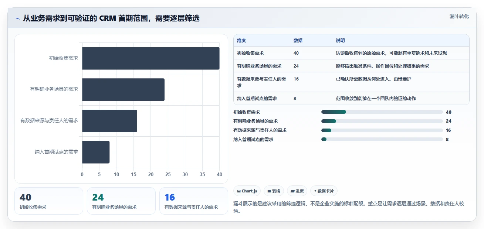Click the progress bar showing value 24

[382, 121]
